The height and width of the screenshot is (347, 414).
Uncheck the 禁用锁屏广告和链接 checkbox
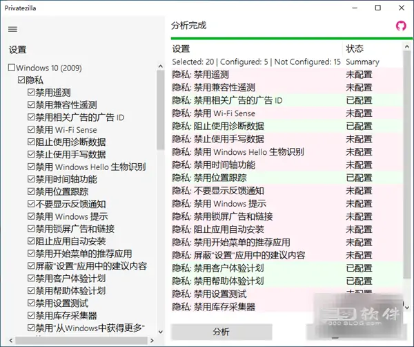31,229
